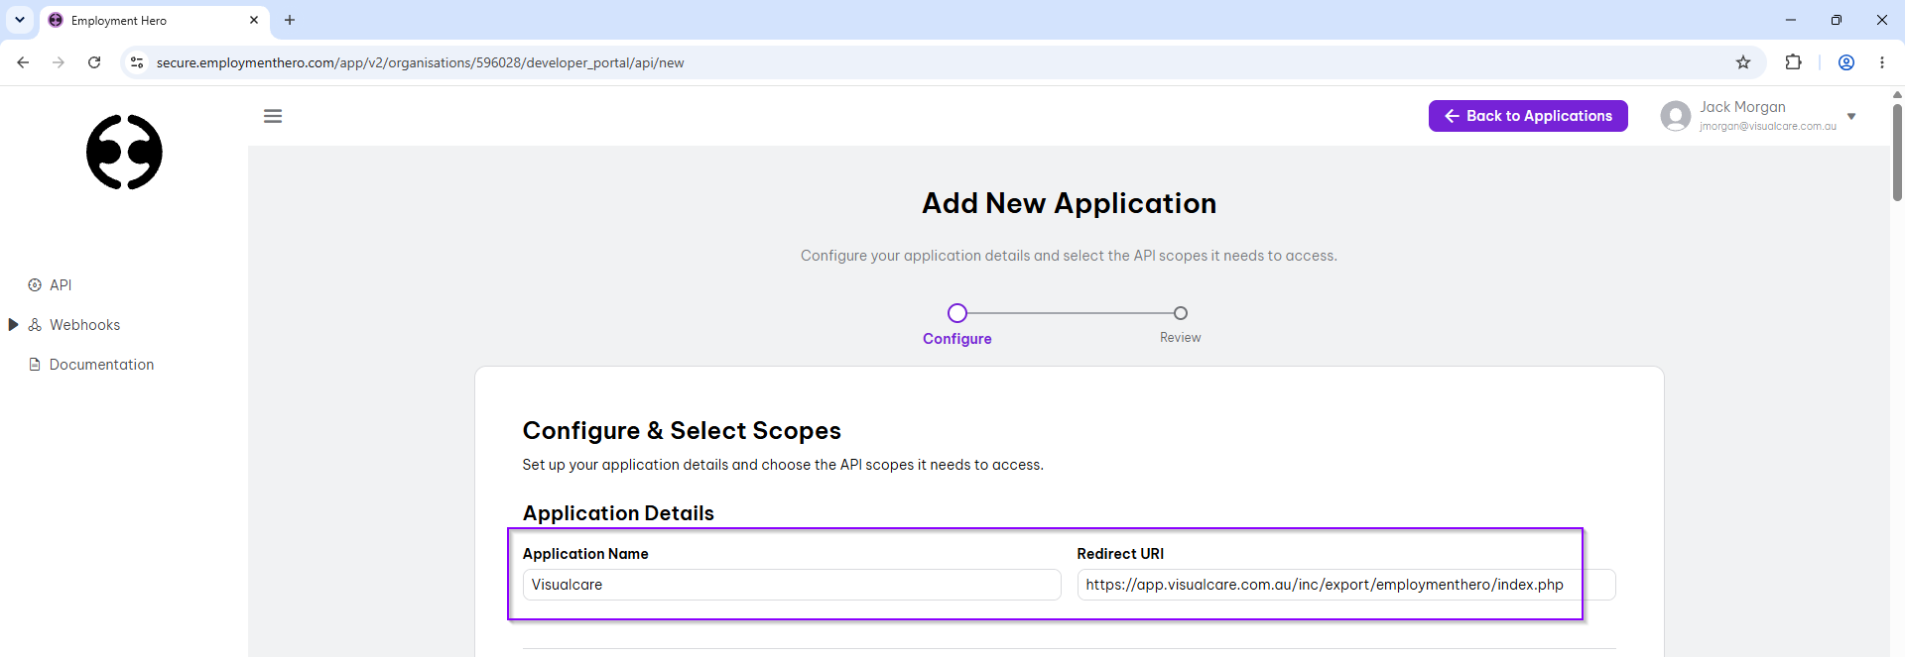Image resolution: width=1905 pixels, height=657 pixels.
Task: Select the Review step circle
Action: point(1181,313)
